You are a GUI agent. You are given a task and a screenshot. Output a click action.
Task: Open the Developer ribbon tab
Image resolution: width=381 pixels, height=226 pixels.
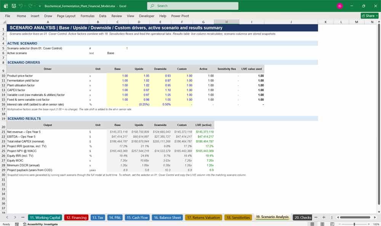[147, 16]
